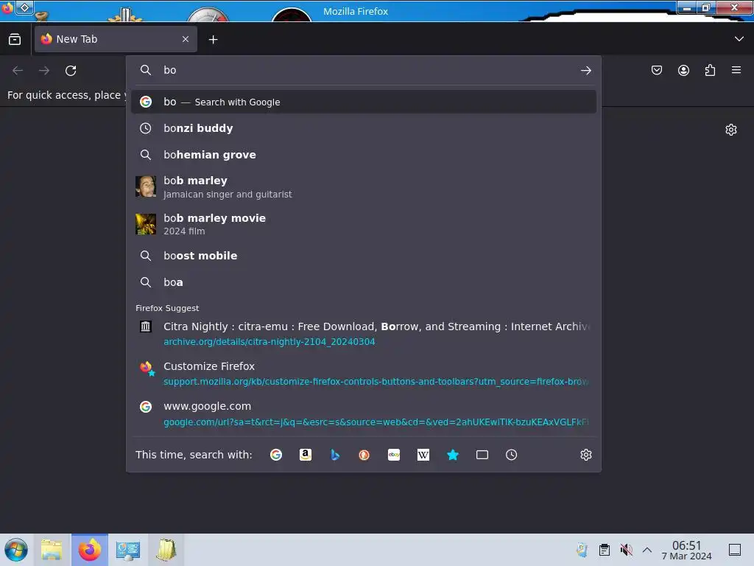Open the www.google.com history result

tap(363, 413)
